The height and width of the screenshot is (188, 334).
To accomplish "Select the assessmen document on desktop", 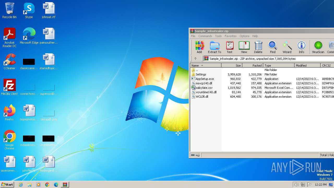I will tap(9, 164).
